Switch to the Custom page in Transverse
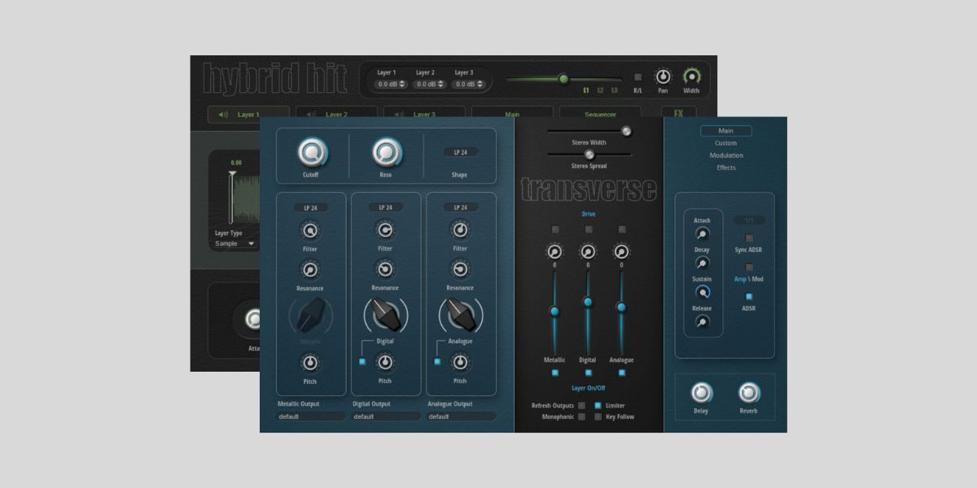The image size is (977, 488). pyautogui.click(x=725, y=143)
